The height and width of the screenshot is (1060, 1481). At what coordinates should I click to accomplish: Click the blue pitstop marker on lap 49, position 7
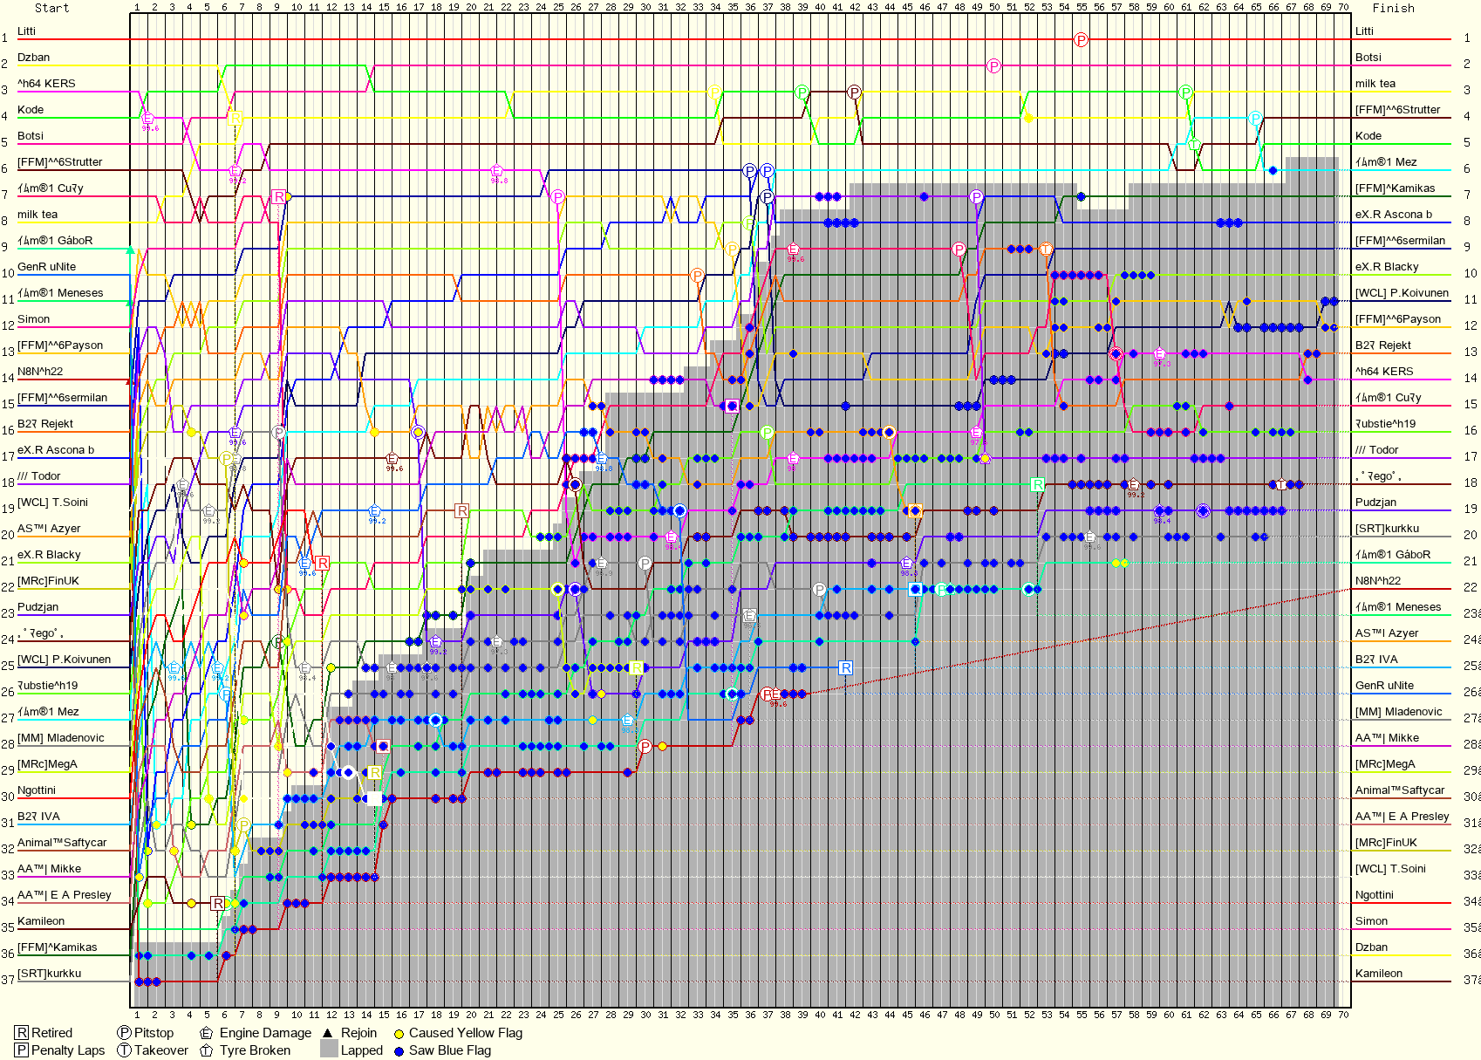tap(976, 196)
